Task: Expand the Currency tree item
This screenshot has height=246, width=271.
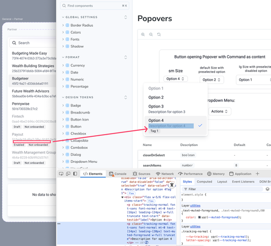Action: point(63,65)
